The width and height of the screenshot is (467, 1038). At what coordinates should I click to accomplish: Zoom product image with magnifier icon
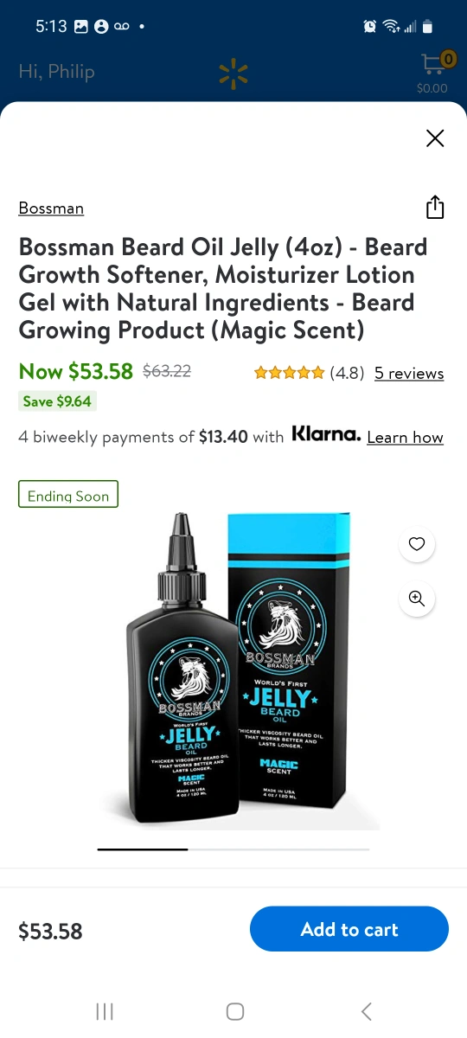[417, 599]
